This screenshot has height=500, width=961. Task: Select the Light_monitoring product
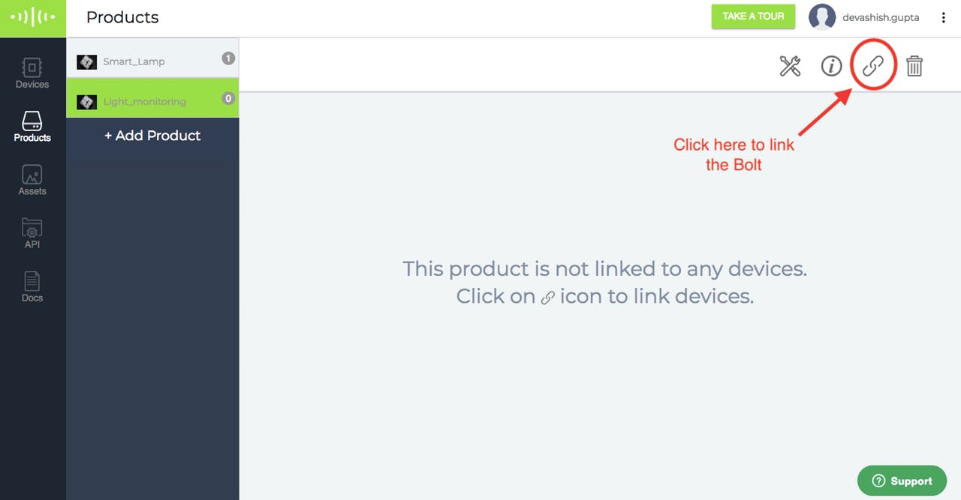pos(152,101)
